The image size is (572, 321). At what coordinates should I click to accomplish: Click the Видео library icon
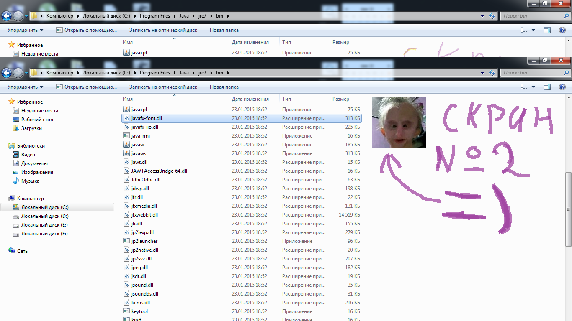coord(16,155)
